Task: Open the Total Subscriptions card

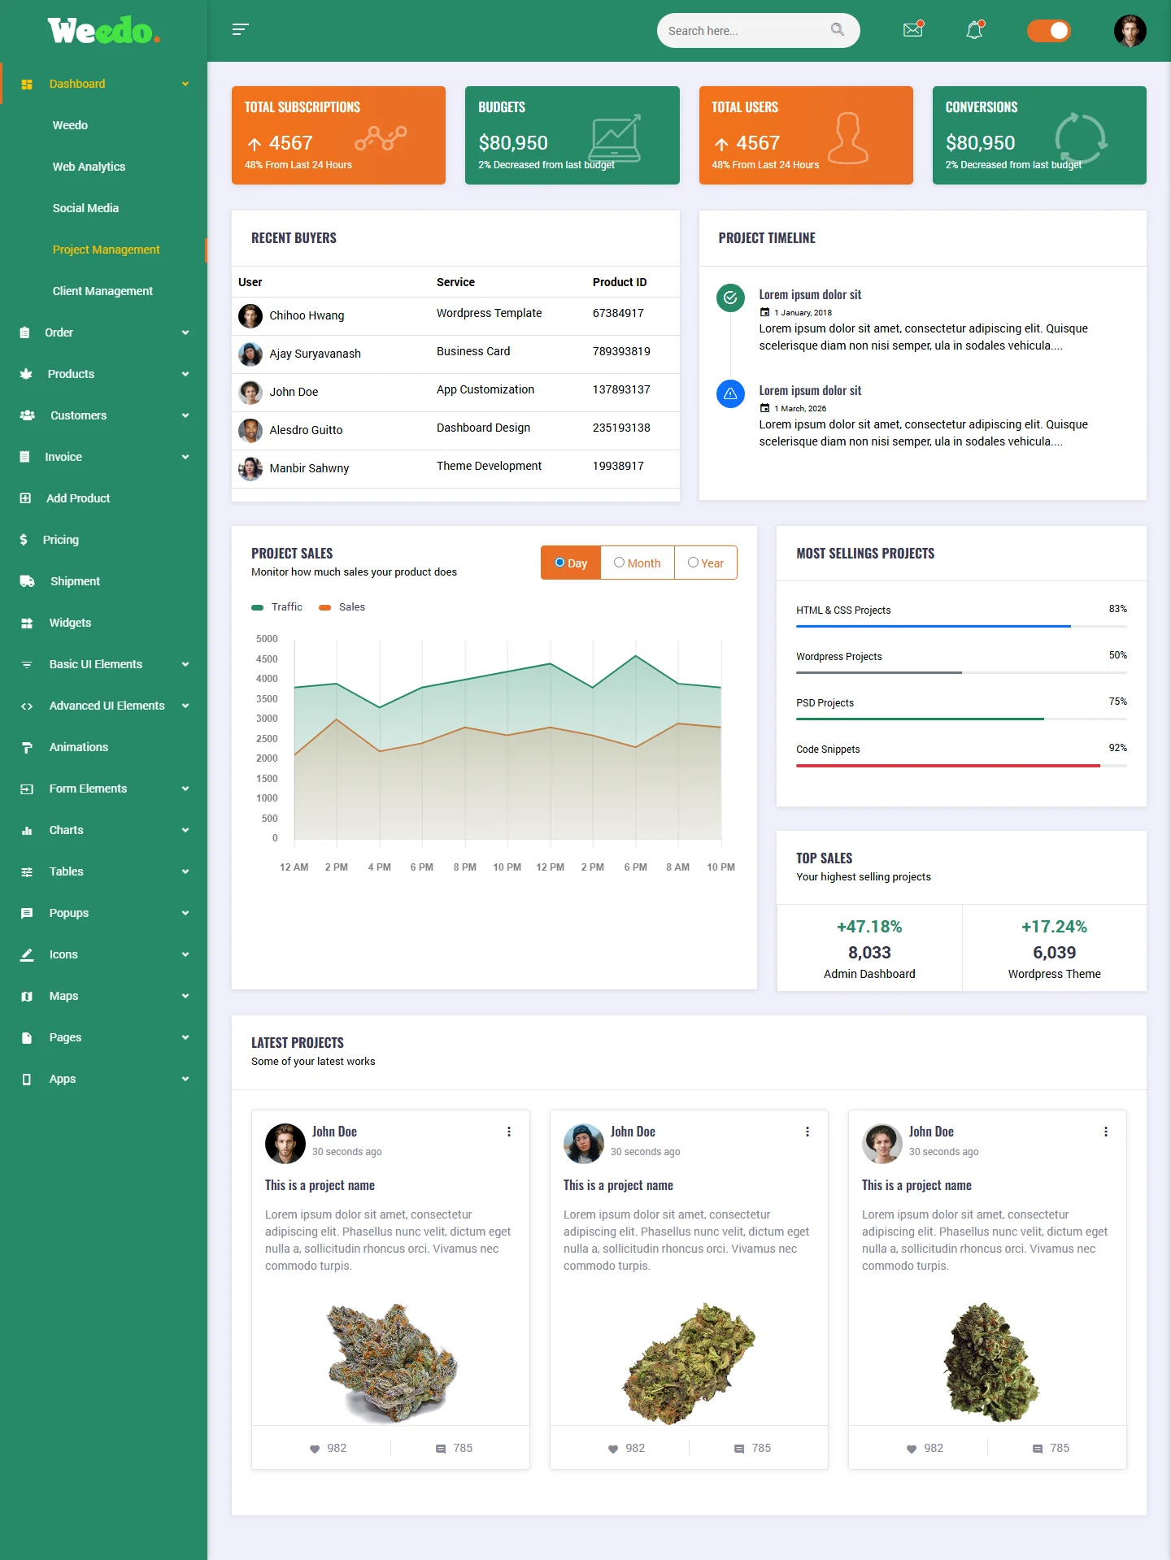Action: (338, 135)
